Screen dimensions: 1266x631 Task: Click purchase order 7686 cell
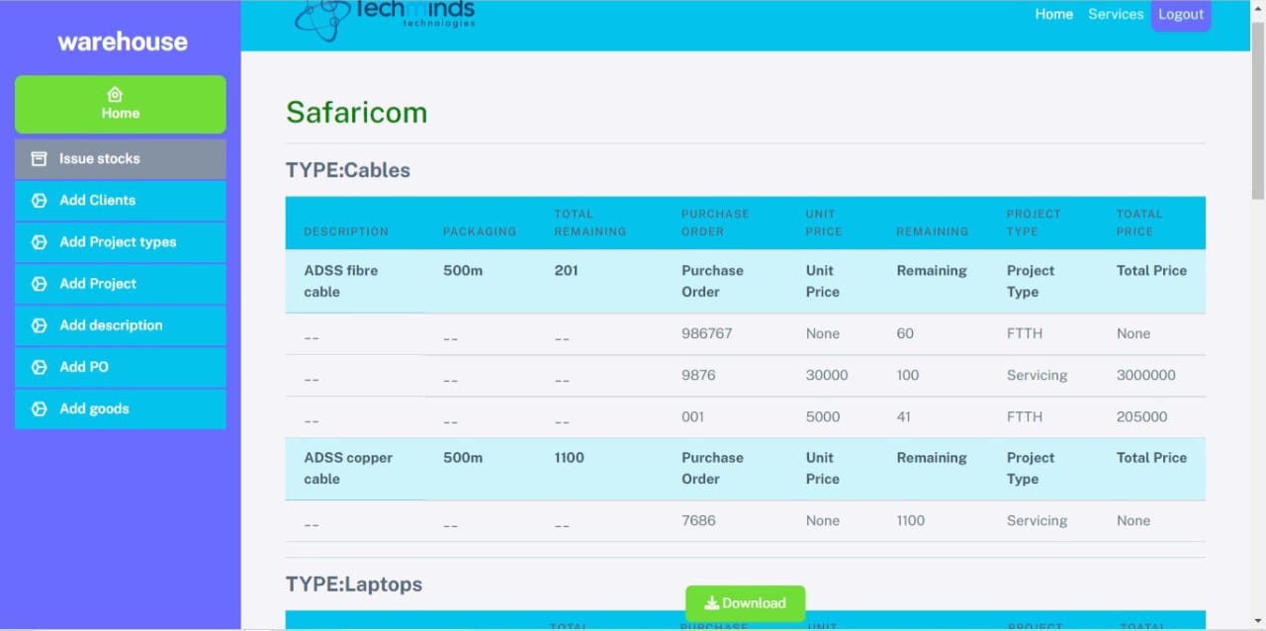click(698, 520)
